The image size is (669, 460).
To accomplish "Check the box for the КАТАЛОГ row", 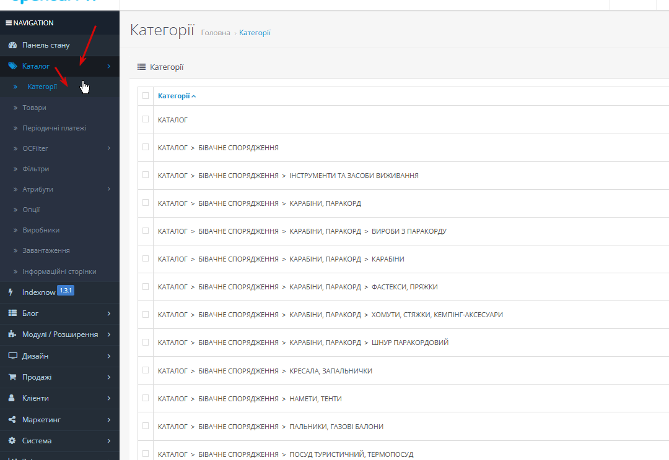I will point(146,119).
